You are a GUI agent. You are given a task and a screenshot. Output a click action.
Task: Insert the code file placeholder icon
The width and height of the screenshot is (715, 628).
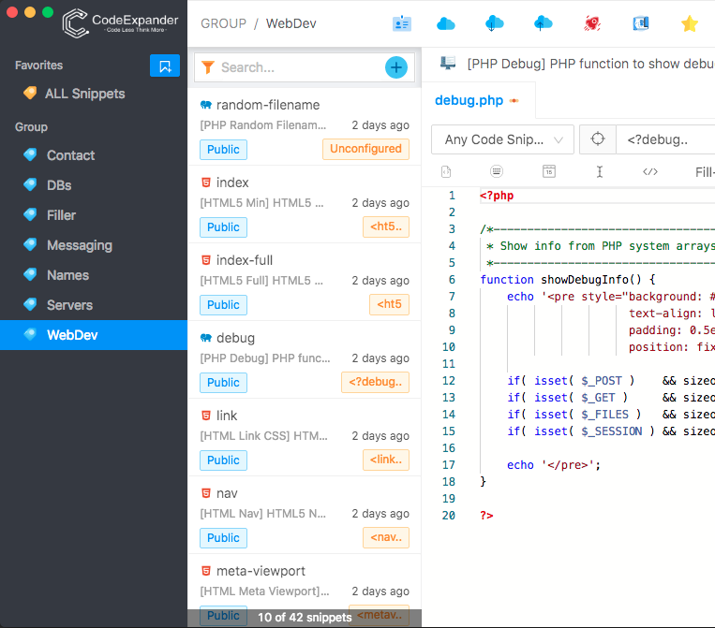(x=446, y=171)
